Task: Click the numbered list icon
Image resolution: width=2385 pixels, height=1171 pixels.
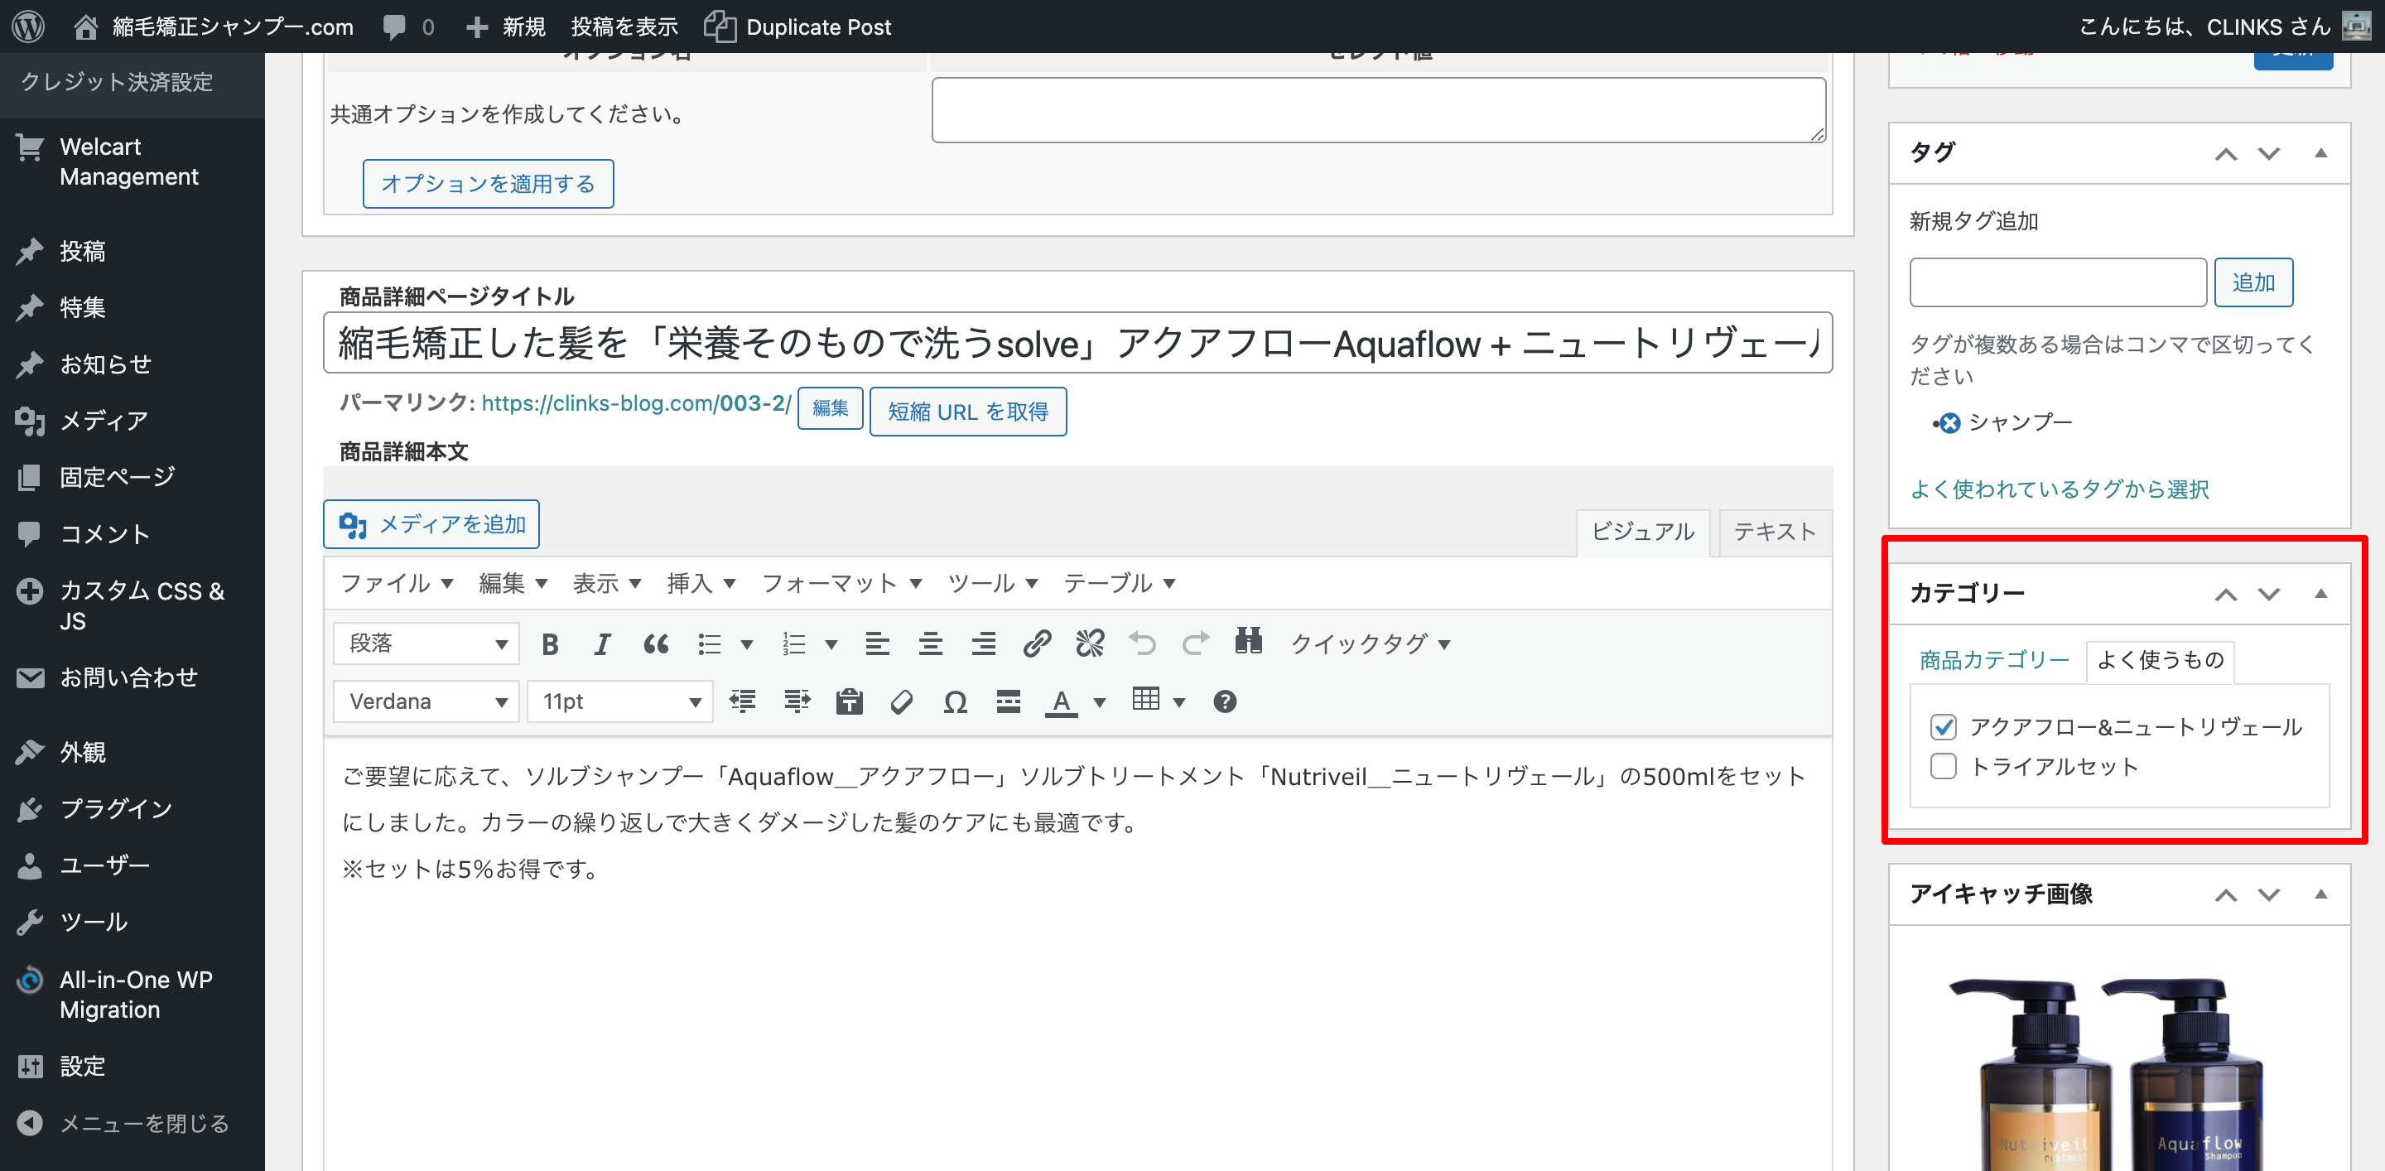Action: (793, 643)
